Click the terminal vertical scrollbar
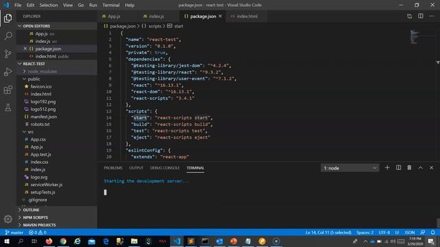Viewport: 440px width, 247px height. pos(438,222)
